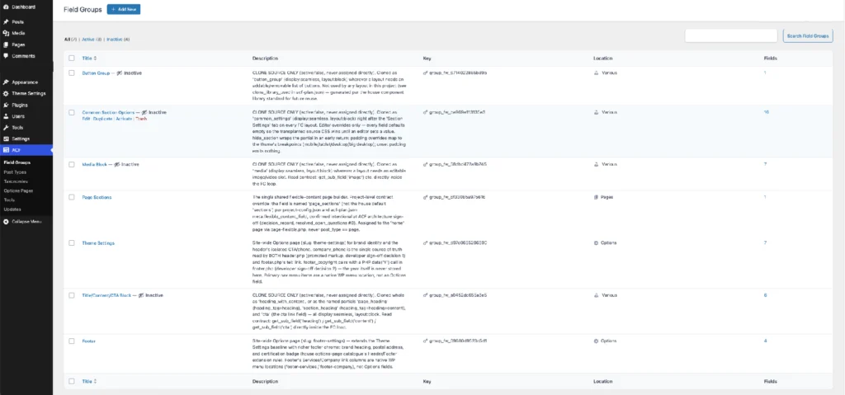Screen dimensions: 845x395
Task: Open Tools under the ACF submenu
Action: click(x=9, y=200)
